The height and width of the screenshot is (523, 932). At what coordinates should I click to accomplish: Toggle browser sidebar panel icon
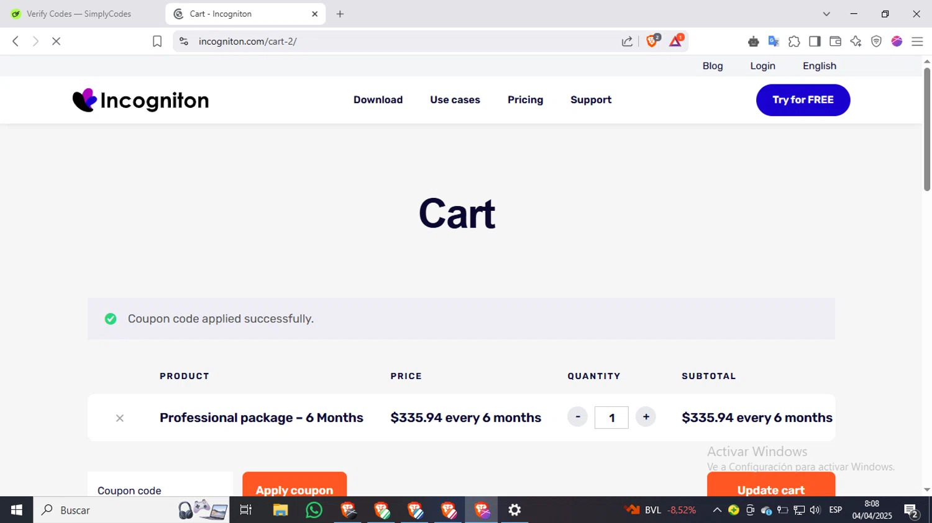[x=815, y=41]
